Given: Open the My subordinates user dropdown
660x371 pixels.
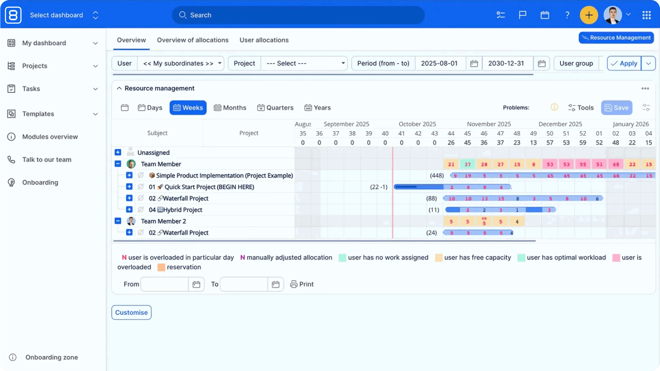Looking at the screenshot, I should coord(181,63).
